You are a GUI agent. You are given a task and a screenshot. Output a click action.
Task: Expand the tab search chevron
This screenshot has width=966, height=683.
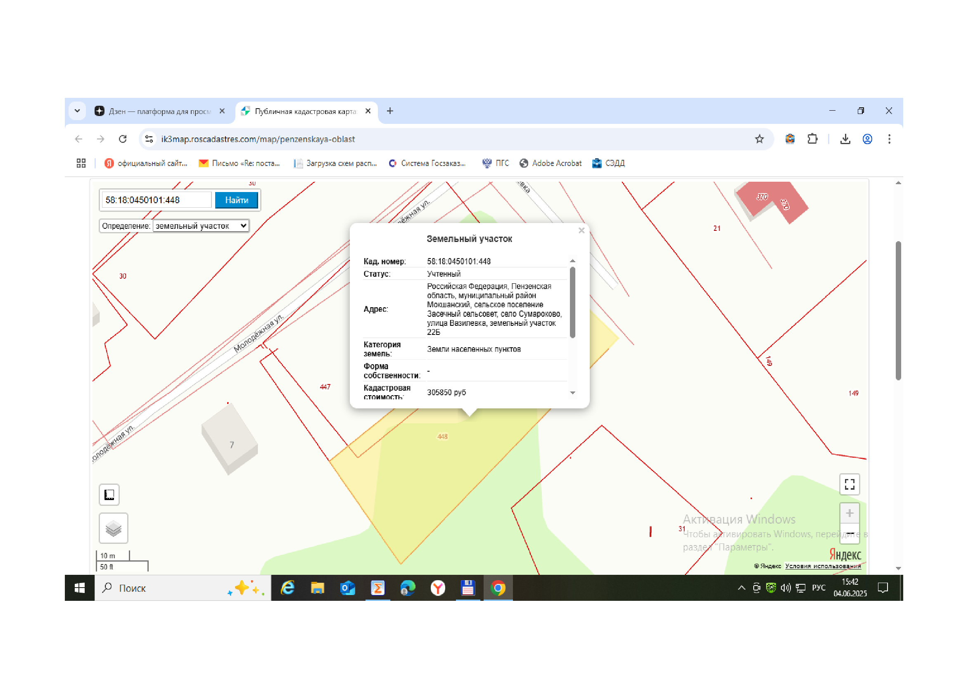[x=77, y=111]
